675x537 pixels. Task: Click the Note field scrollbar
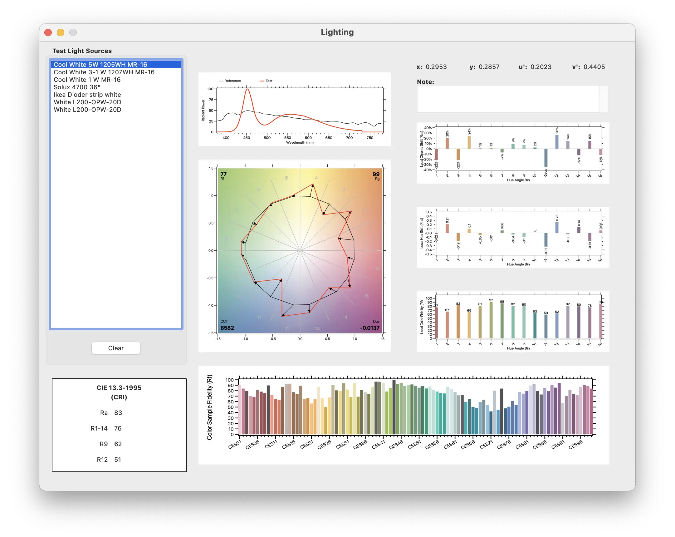(x=604, y=99)
